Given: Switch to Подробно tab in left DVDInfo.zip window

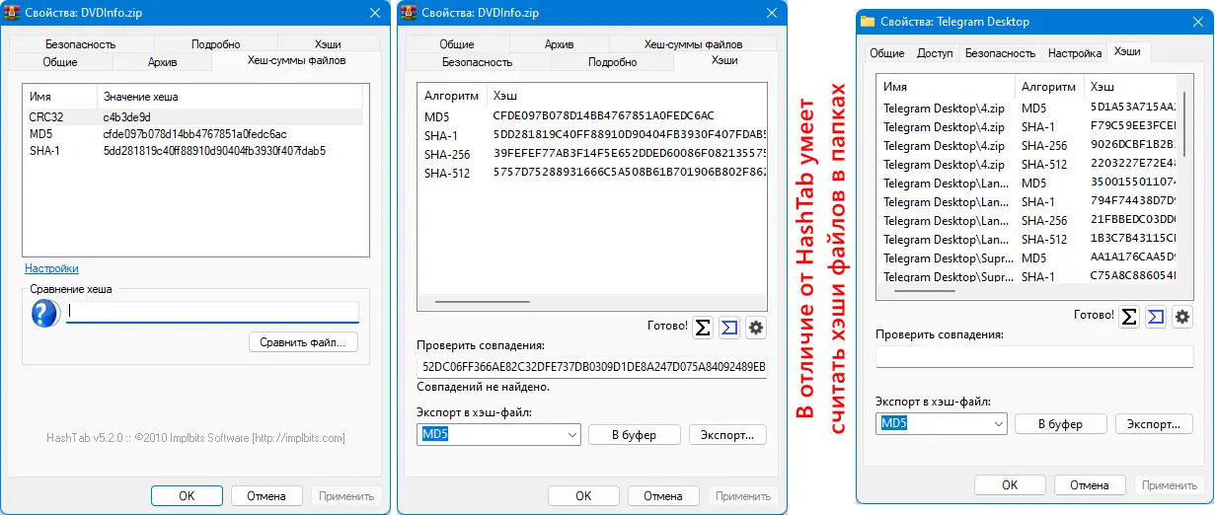Looking at the screenshot, I should [x=216, y=44].
